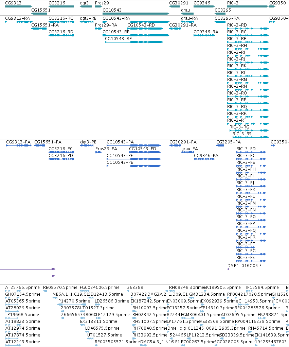This screenshot has height=347, width=289.
Task: Click the CG15651 gene label
Action: click(41, 10)
